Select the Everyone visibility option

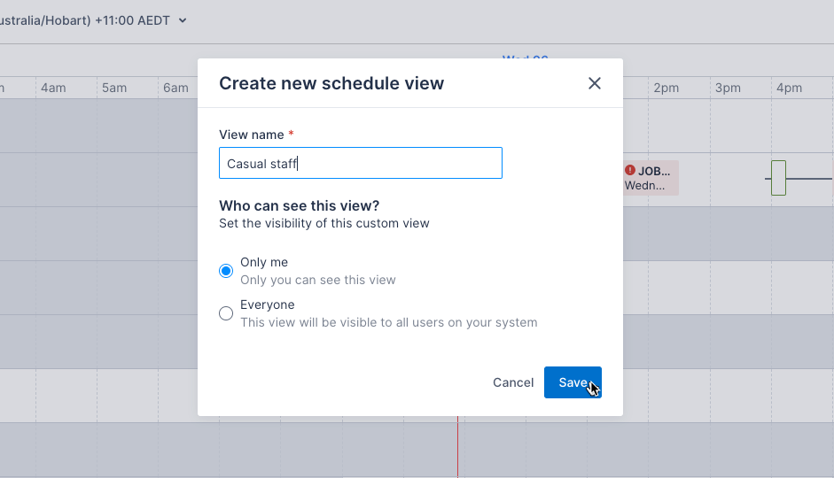tap(226, 313)
